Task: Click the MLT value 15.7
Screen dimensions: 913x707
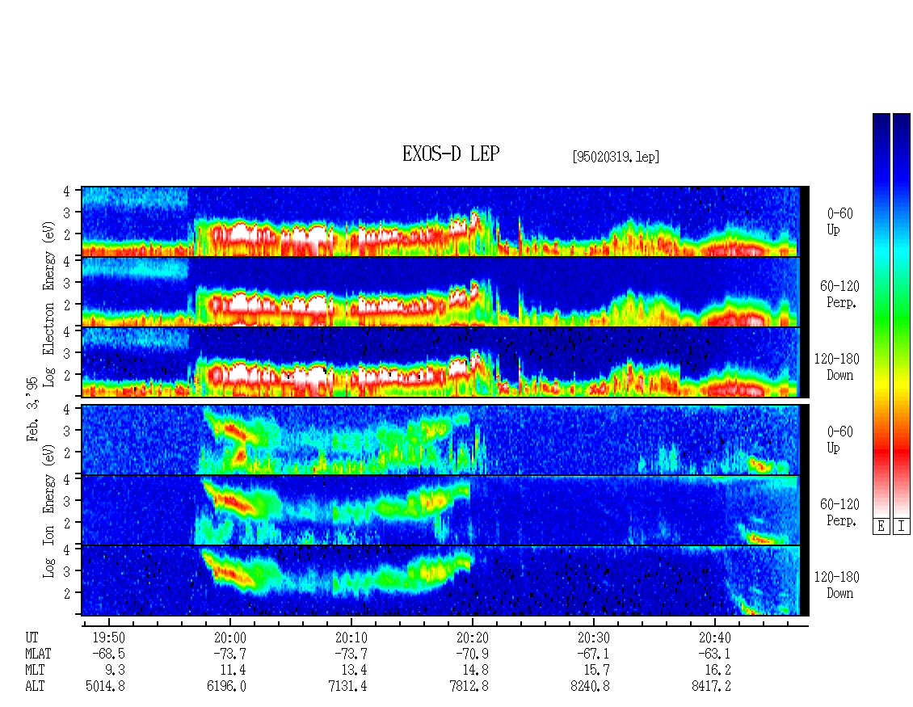Action: [595, 671]
